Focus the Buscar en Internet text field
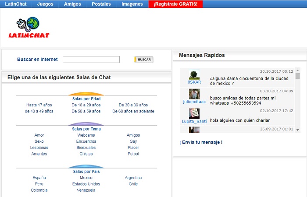Screen dimensions: 307x197 click(x=91, y=60)
